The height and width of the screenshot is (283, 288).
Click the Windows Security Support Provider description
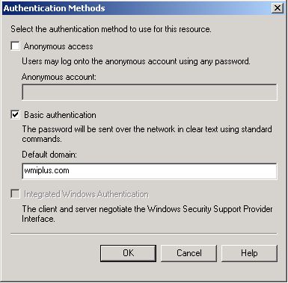pos(147,214)
